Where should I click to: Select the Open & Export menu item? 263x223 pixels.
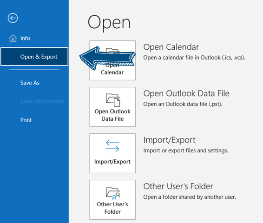click(34, 57)
